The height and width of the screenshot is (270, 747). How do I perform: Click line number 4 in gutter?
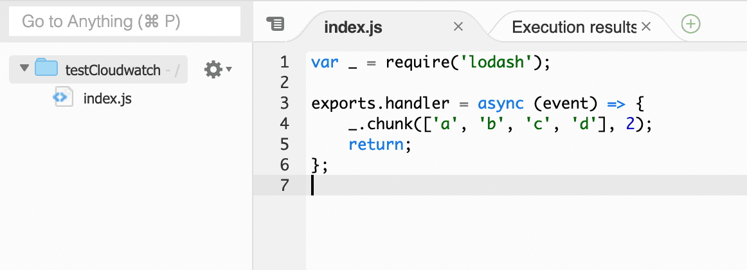[x=284, y=124]
